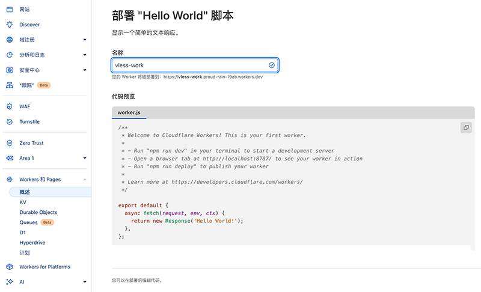Click the Discover lightbulb icon
The image size is (481, 292).
pos(10,25)
